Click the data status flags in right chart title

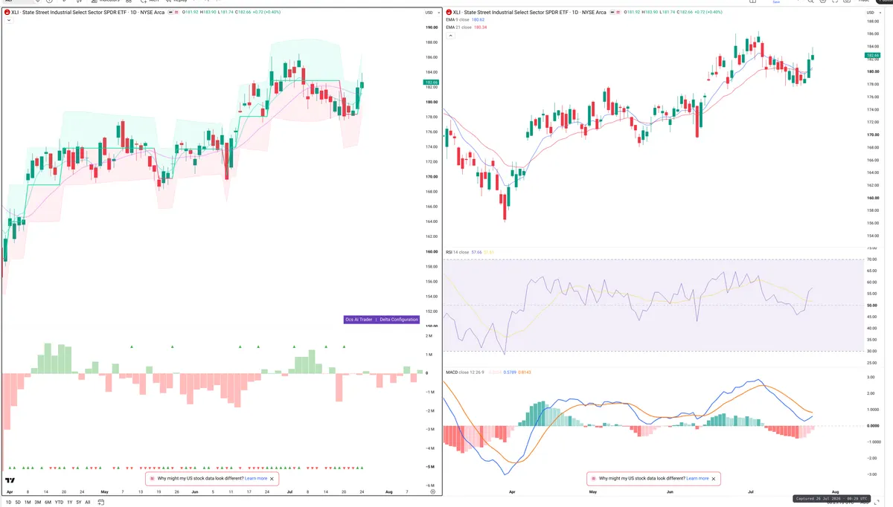[x=615, y=13]
